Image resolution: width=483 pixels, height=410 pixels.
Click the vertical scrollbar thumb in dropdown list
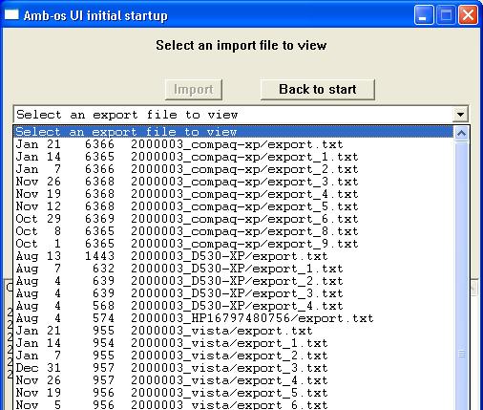click(461, 276)
